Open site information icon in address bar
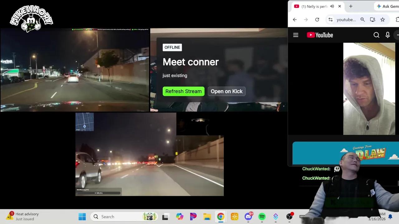399x224 pixels. click(330, 20)
